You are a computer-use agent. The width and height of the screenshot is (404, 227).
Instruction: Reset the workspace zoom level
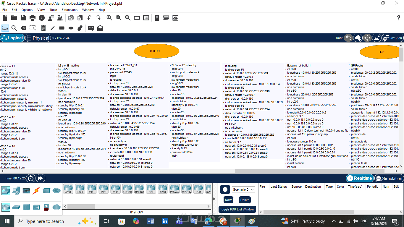(119, 18)
